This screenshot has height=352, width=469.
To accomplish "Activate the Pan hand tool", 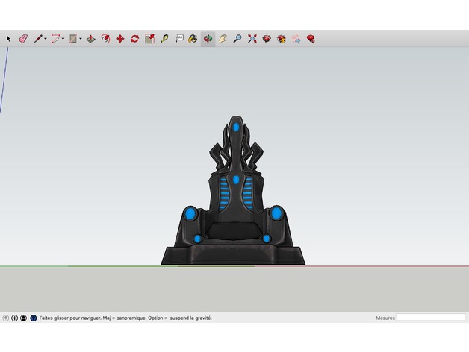I will 223,39.
